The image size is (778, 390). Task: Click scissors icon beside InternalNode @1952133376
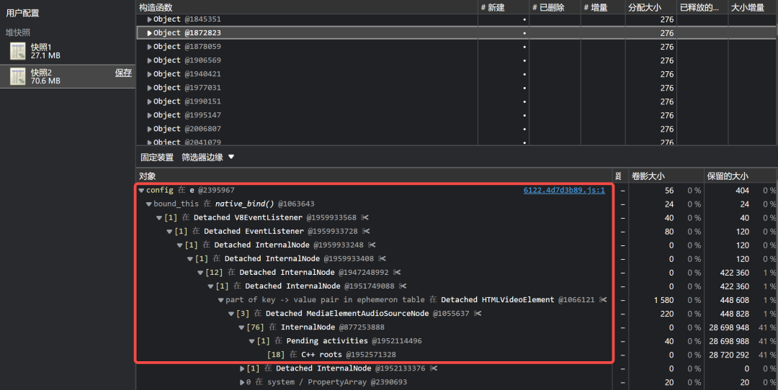434,368
